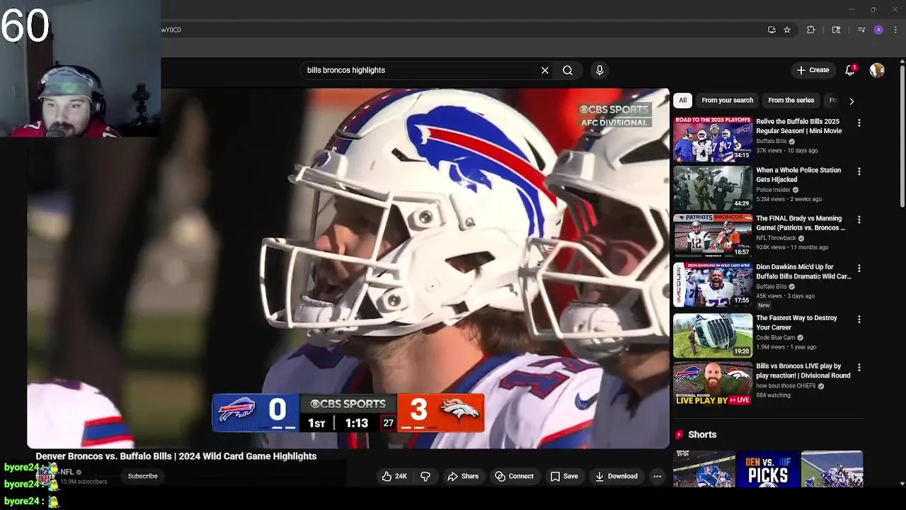
Task: Open Dion Dawkins Mic'd Up thumbnail
Action: (713, 285)
